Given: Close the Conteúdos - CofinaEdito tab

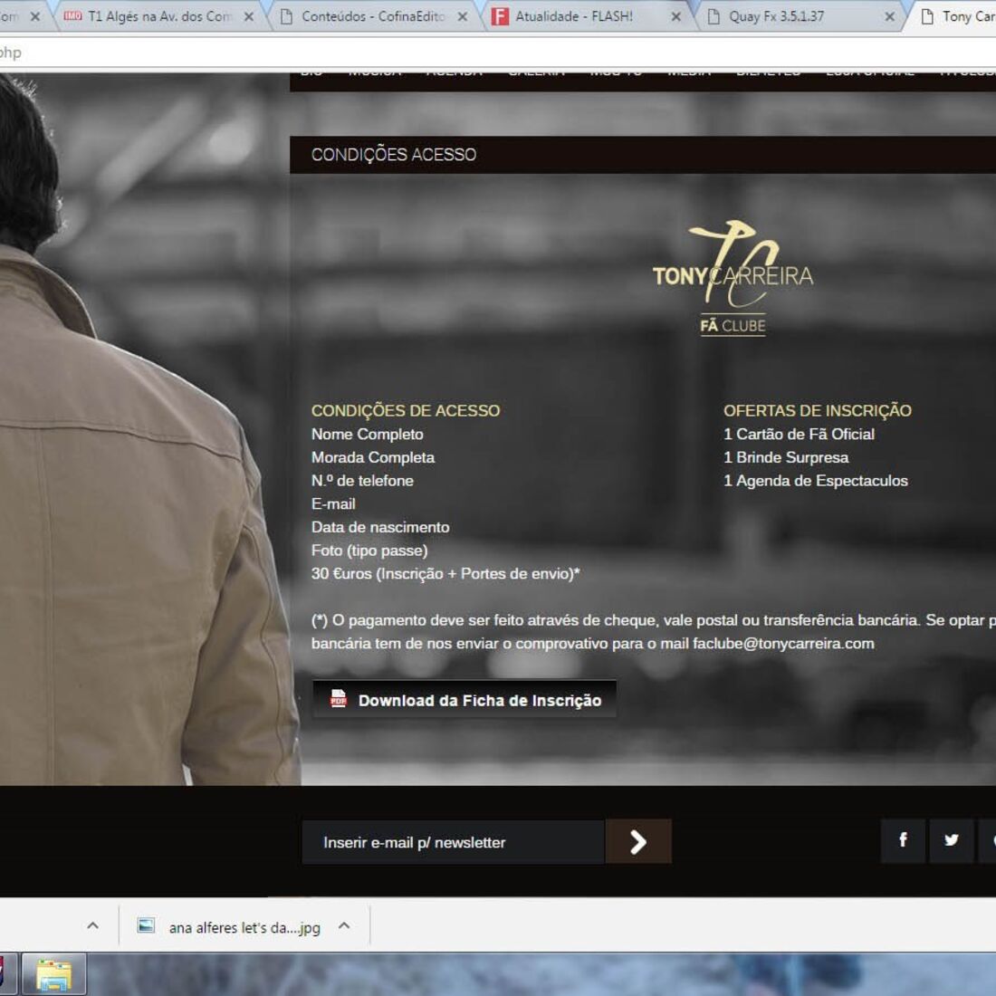Looking at the screenshot, I should click(463, 16).
